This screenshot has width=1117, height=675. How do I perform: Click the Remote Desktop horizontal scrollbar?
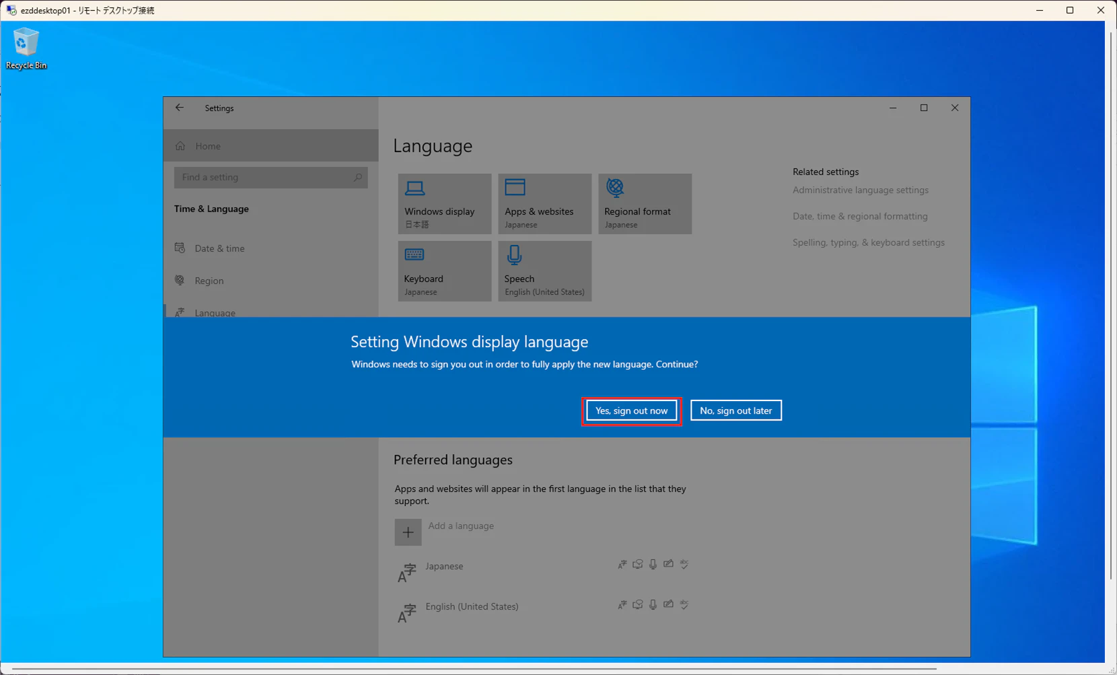(474, 669)
